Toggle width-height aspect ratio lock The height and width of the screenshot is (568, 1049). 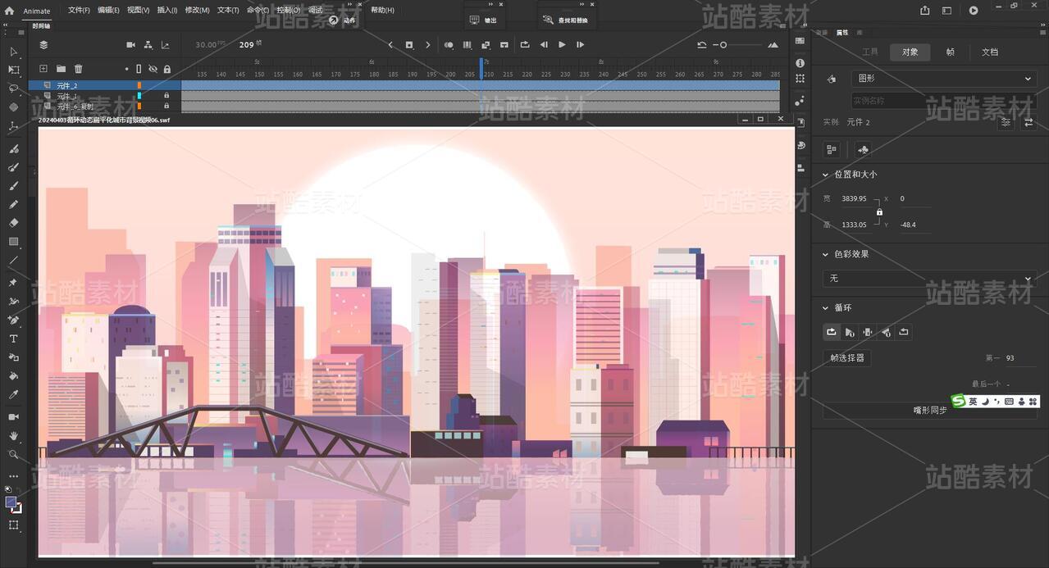pos(879,211)
